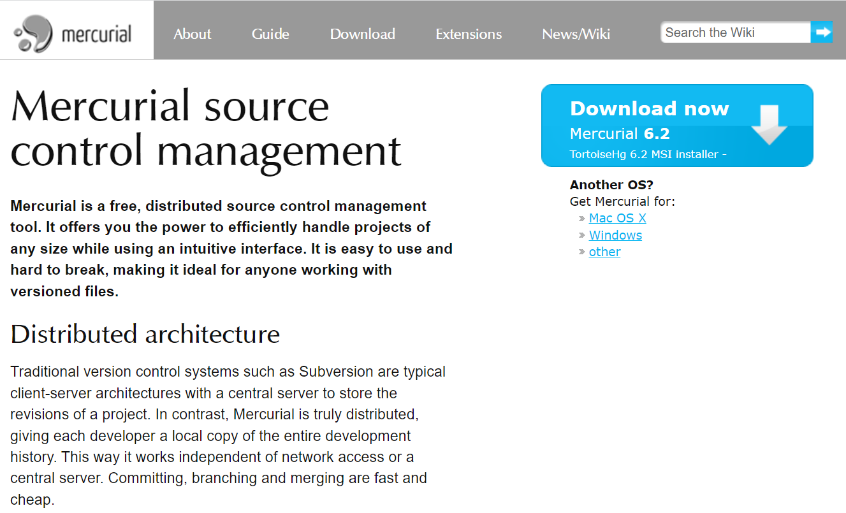Click the large white download arrow
The height and width of the screenshot is (513, 846).
(769, 124)
